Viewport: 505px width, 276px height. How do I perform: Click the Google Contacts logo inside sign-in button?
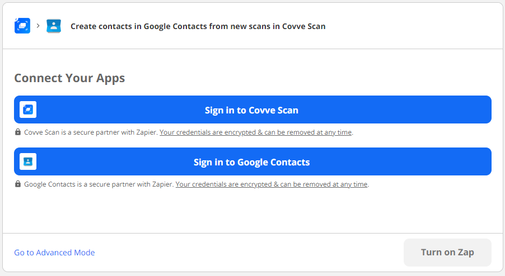[28, 161]
